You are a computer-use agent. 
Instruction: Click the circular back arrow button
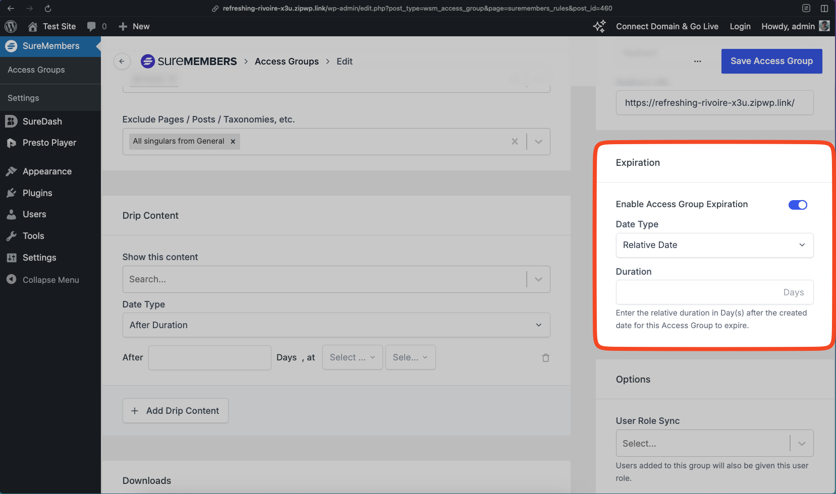(x=122, y=61)
